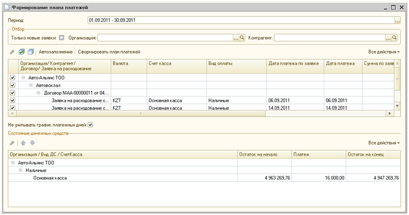
Task: Click the 4 963 269,76 balance cell
Action: pyautogui.click(x=264, y=178)
